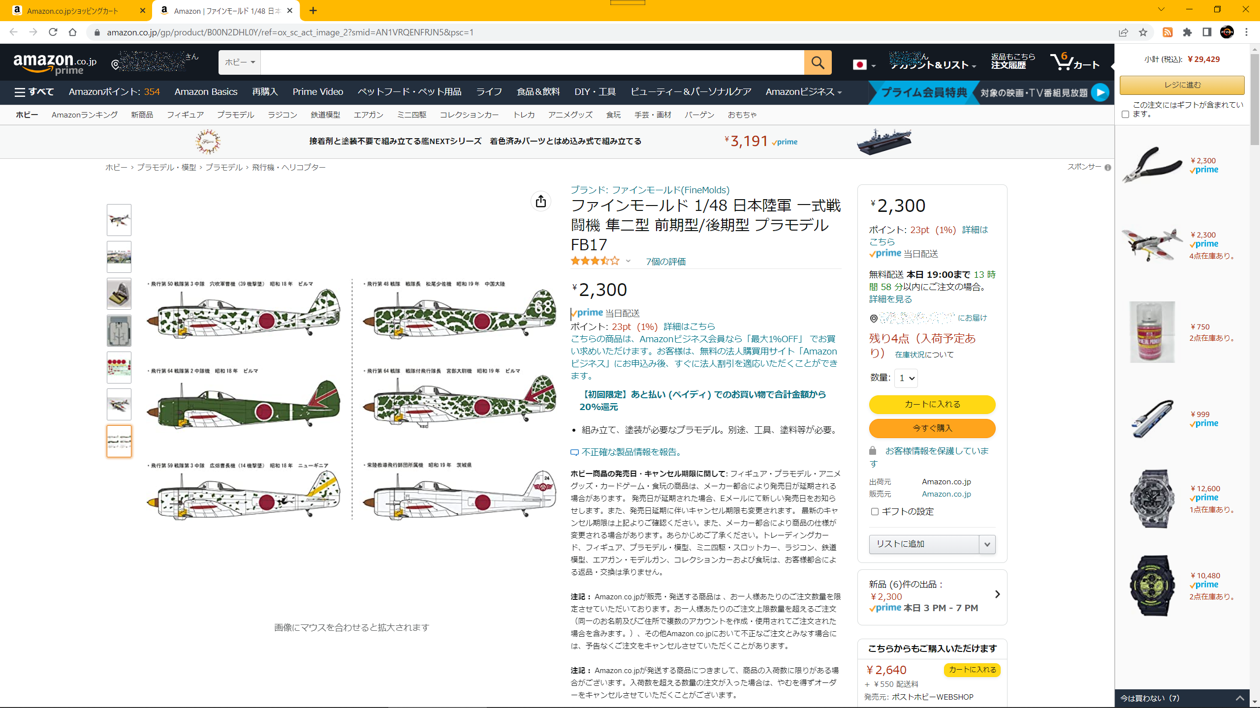Open the shopping cart icon
The image size is (1260, 708).
tap(1074, 62)
